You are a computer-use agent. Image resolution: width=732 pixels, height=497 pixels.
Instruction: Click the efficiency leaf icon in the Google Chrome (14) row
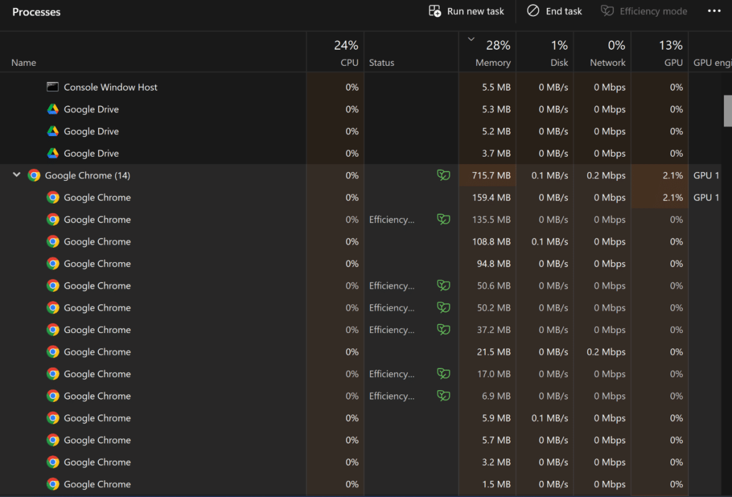pyautogui.click(x=443, y=175)
